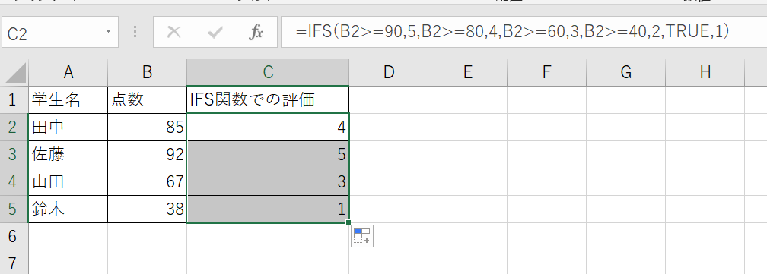Select column D header
The image size is (767, 274).
[389, 73]
